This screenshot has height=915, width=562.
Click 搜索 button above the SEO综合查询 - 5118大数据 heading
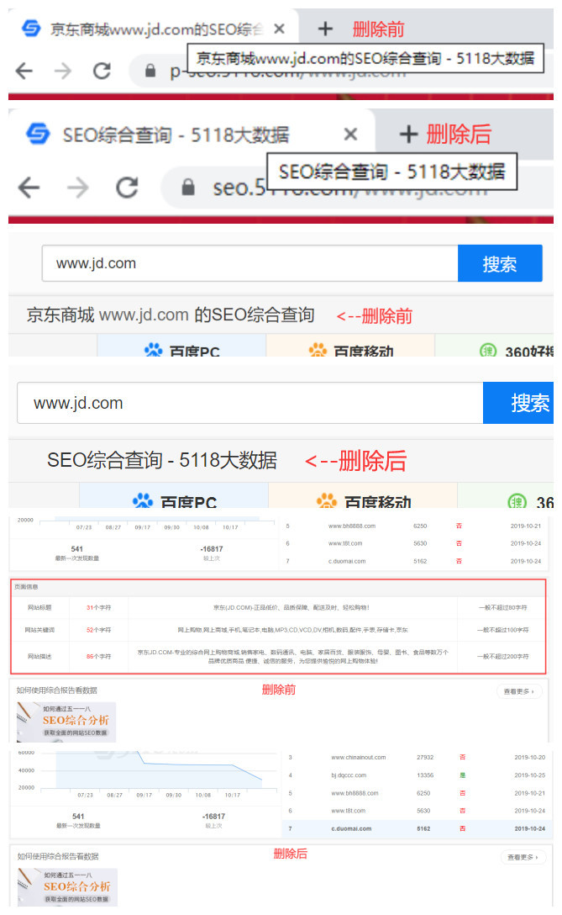pyautogui.click(x=518, y=403)
